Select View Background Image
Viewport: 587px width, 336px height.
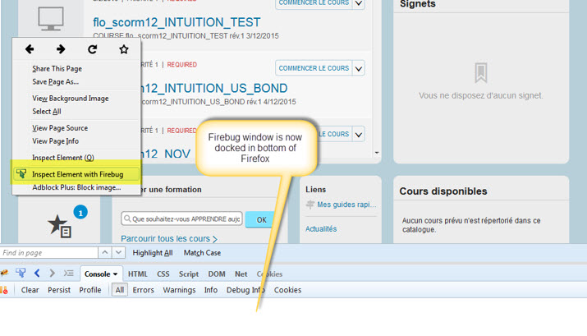(x=71, y=98)
